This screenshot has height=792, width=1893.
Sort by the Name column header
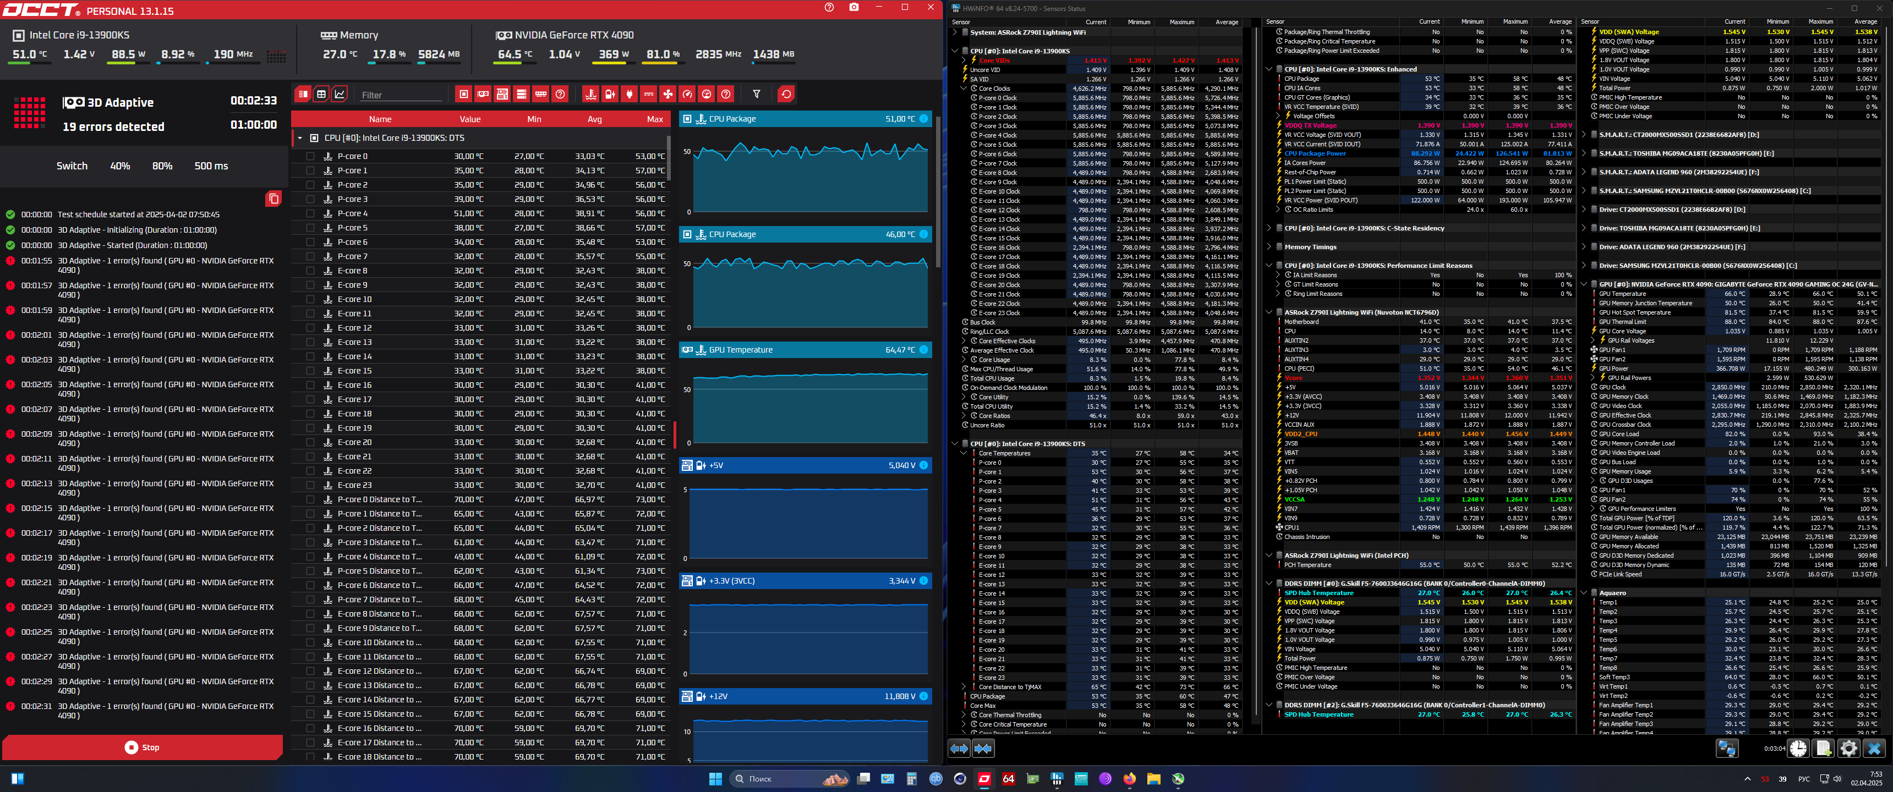click(380, 119)
